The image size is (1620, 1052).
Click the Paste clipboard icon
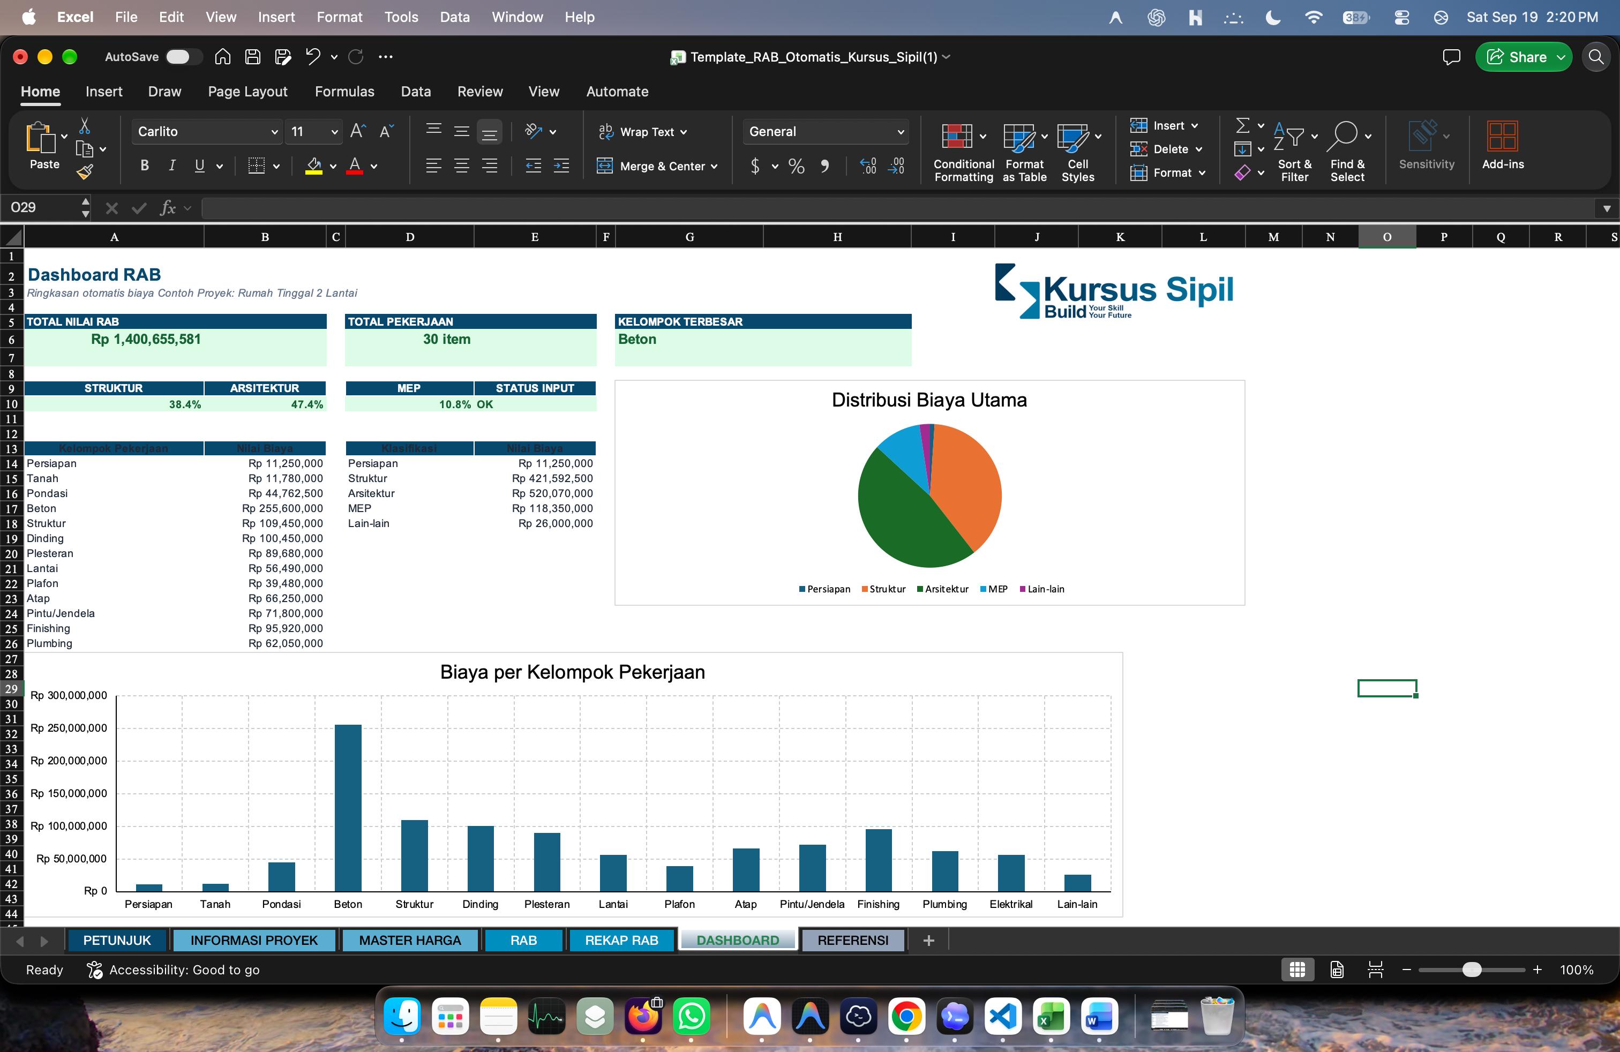coord(40,138)
